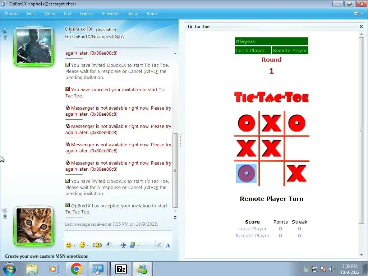Click the Remote Player green header

tap(290, 50)
